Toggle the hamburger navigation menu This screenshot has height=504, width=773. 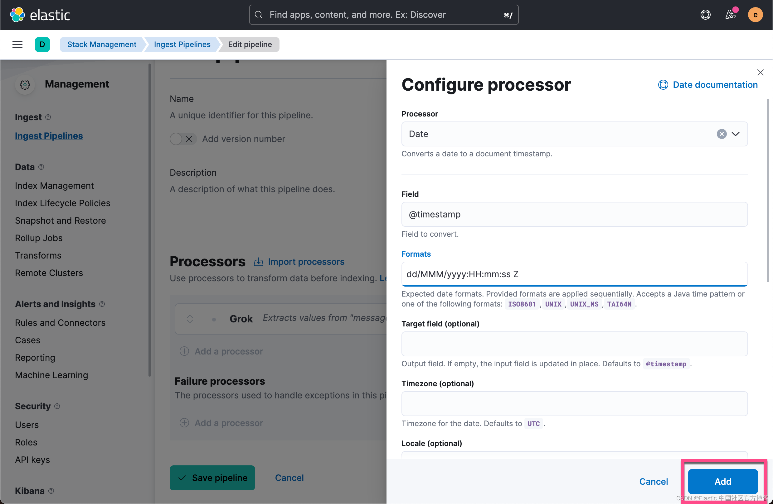click(17, 45)
